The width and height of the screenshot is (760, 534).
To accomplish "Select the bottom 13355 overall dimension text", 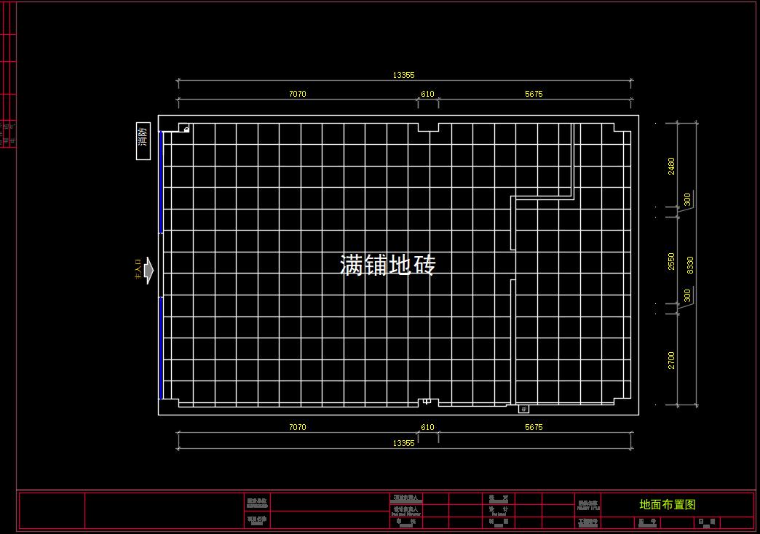I will click(x=403, y=443).
